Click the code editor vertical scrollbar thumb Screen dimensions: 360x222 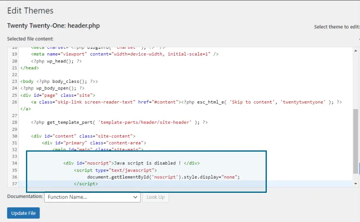click(356, 141)
